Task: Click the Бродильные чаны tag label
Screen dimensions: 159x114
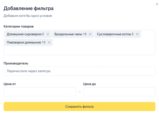Action: (68, 34)
